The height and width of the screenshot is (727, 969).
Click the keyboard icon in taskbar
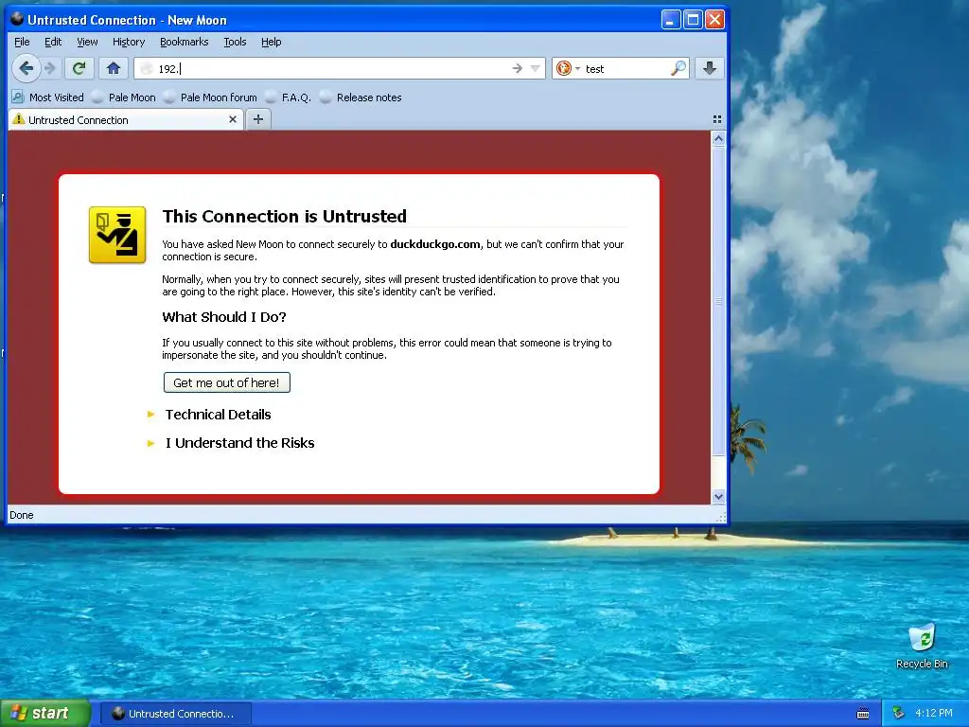[x=863, y=714]
